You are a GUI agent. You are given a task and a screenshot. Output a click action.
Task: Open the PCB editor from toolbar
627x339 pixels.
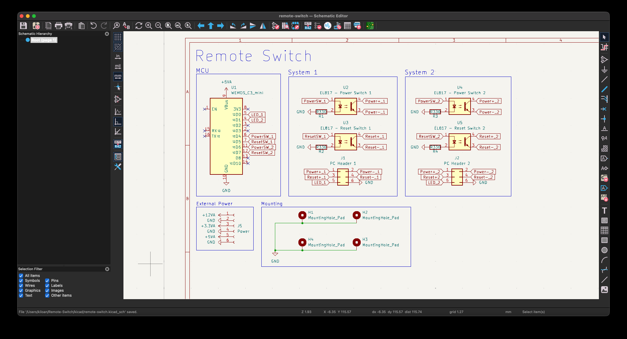click(370, 26)
